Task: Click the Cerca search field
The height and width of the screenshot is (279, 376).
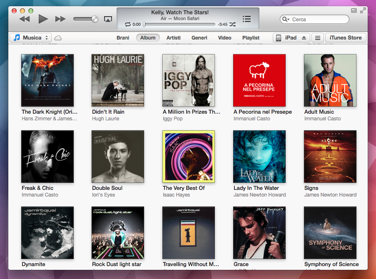Action: coord(314,19)
